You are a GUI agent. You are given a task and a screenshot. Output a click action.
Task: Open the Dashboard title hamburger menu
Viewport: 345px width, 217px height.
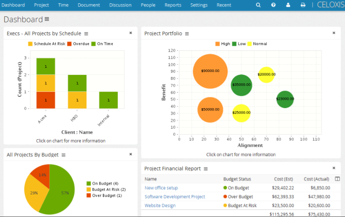[47, 19]
